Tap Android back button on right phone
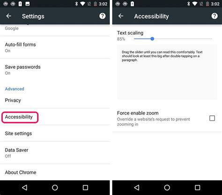 (137, 187)
